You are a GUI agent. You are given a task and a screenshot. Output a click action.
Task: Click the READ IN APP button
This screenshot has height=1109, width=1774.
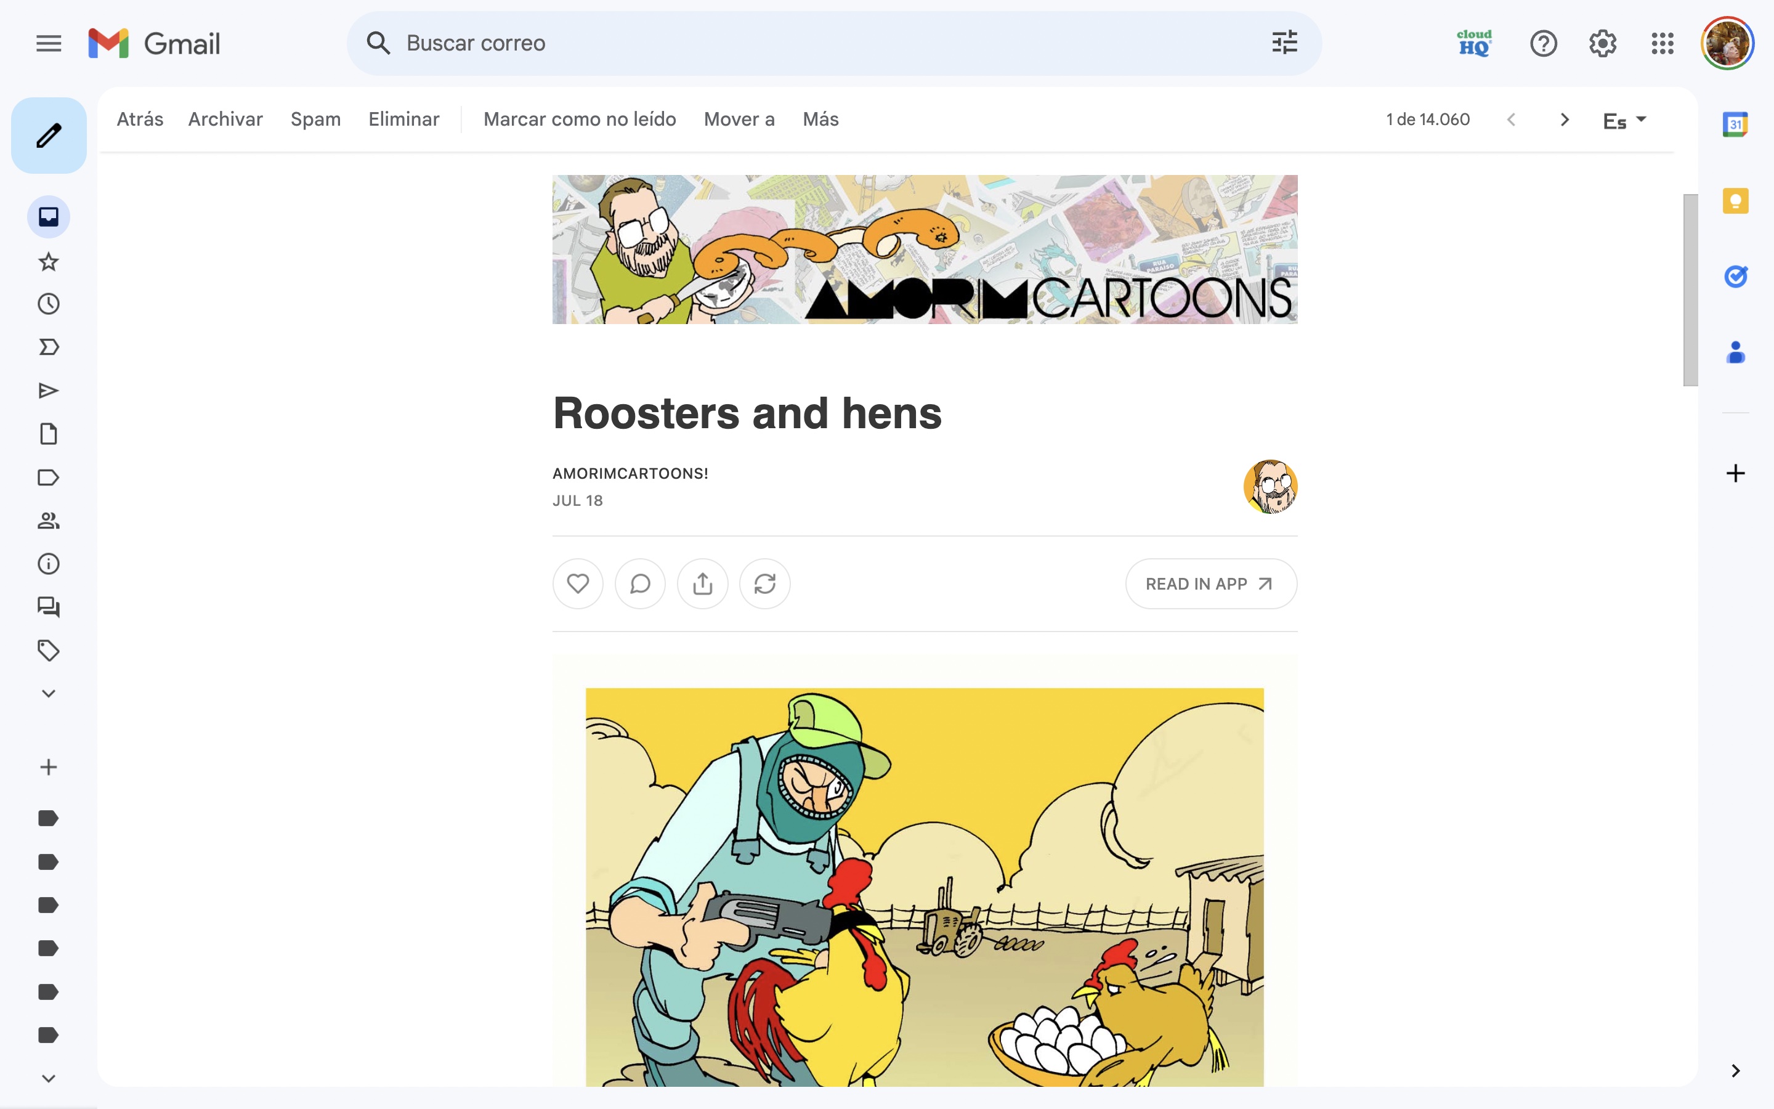[x=1211, y=584]
